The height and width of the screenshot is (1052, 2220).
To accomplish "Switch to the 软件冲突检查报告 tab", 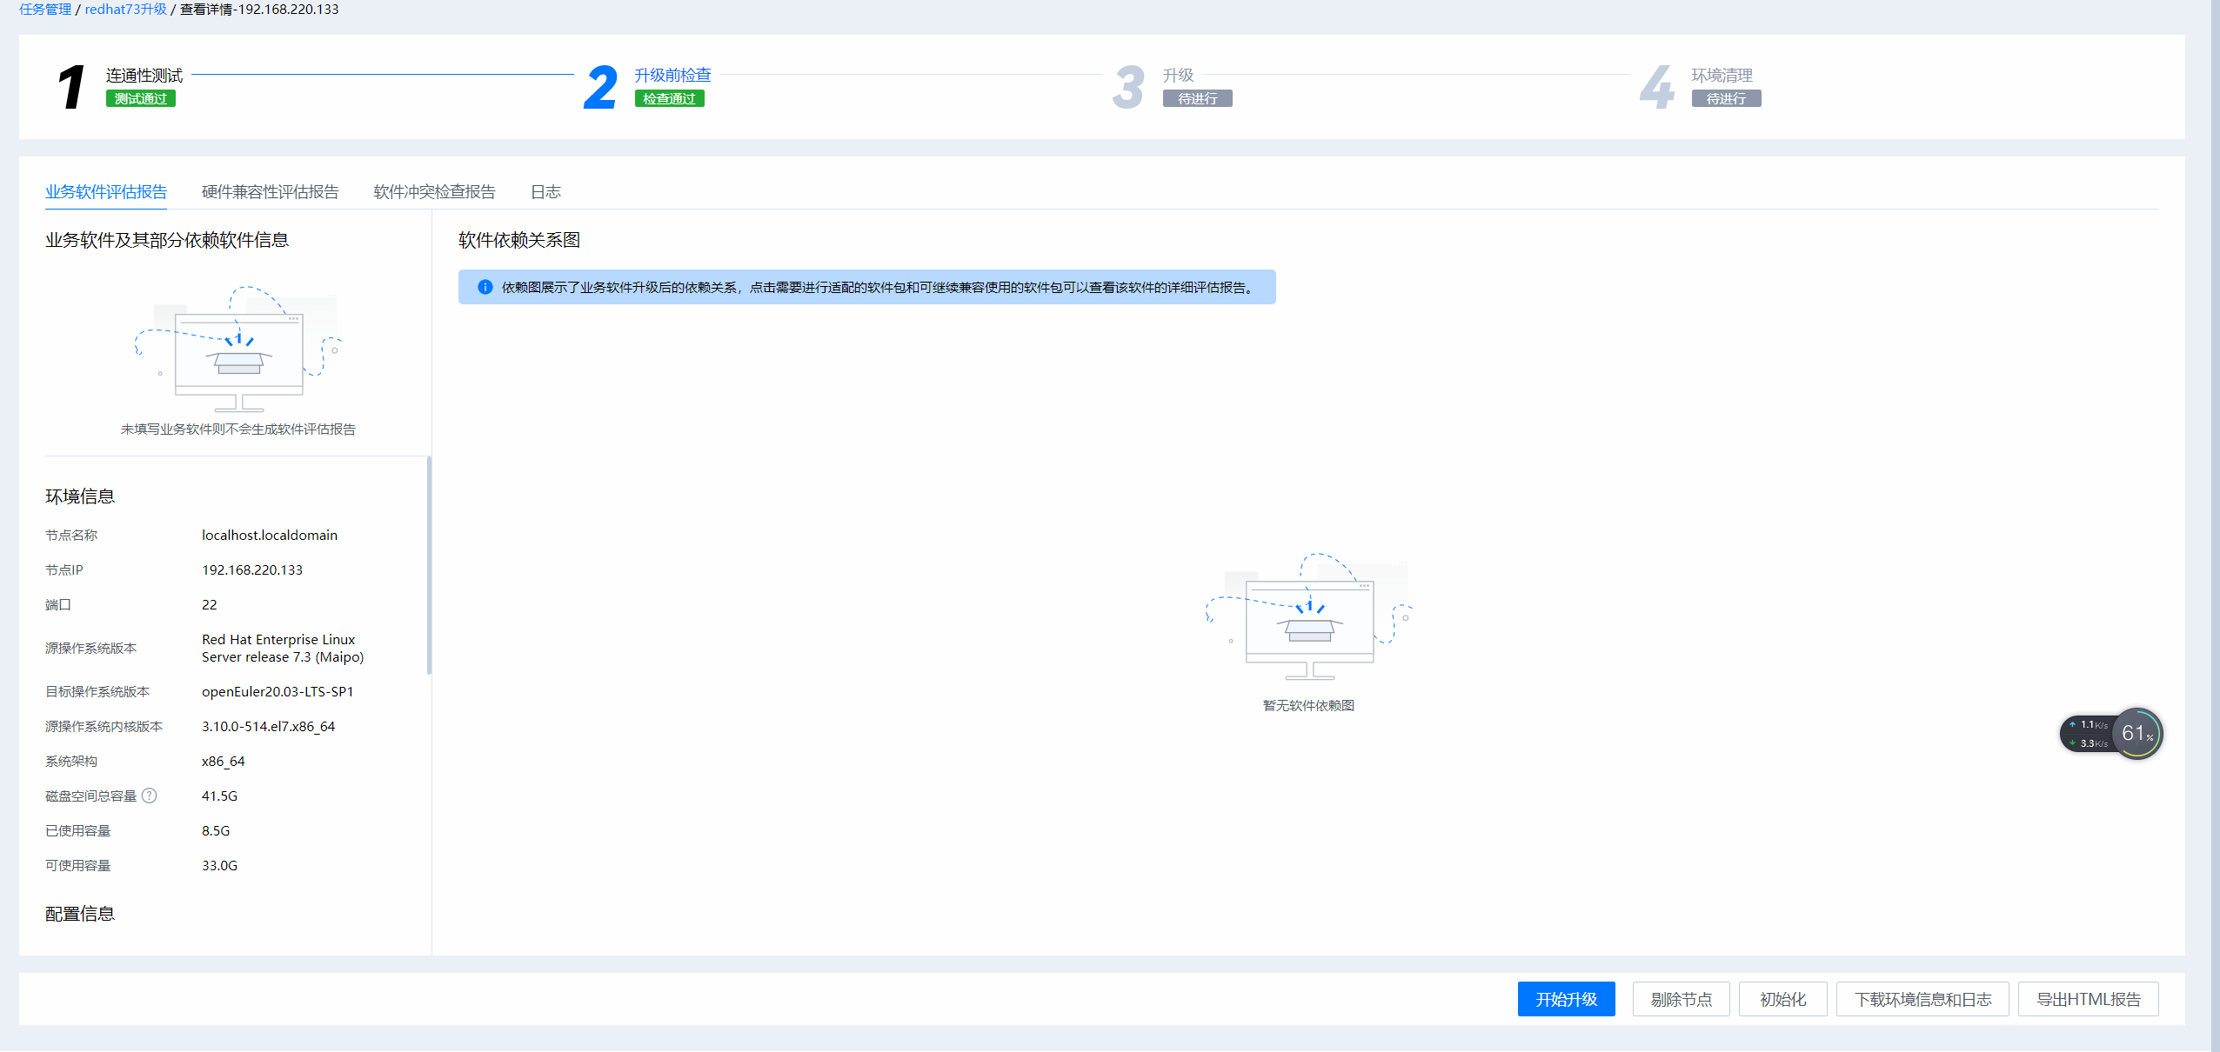I will tap(434, 191).
